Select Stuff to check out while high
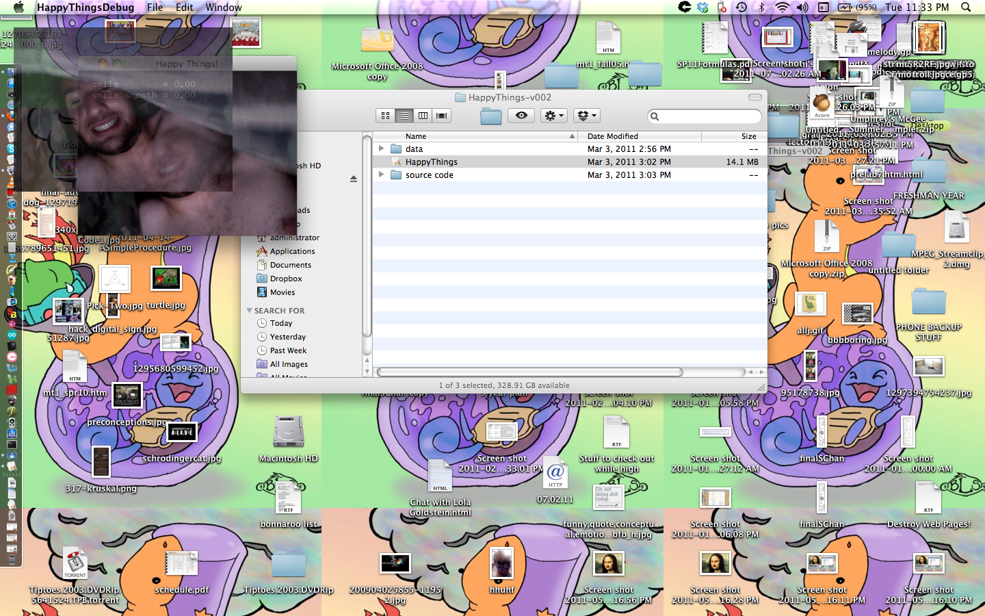985x616 pixels. pos(616,431)
